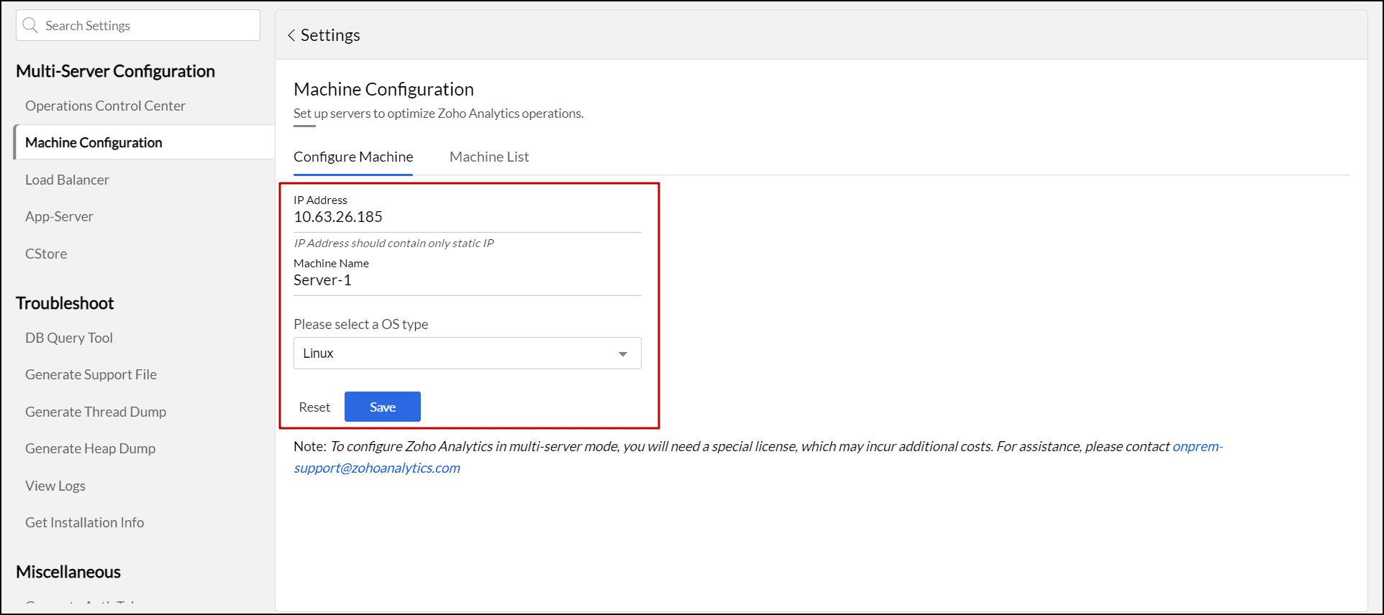Click the back chevron beside Settings
The image size is (1384, 615).
coord(291,35)
